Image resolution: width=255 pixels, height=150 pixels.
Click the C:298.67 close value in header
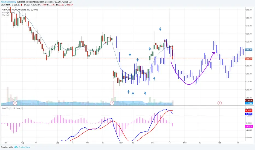69,5
